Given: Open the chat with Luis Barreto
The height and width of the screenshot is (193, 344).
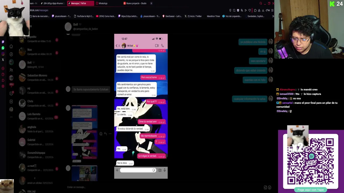Looking at the screenshot, I should click(39, 116).
